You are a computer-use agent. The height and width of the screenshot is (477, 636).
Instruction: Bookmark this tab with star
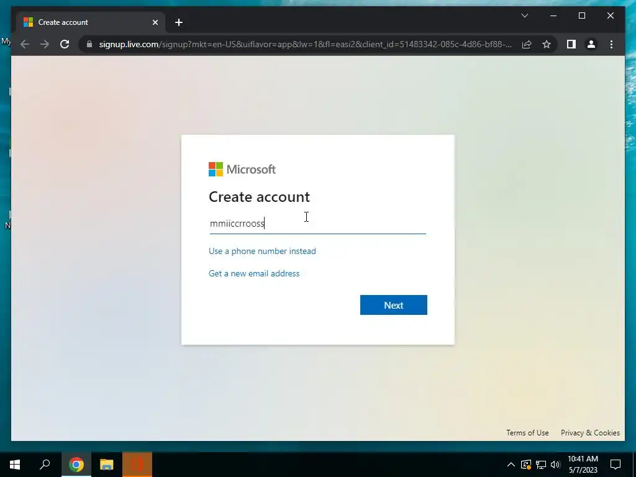(547, 44)
